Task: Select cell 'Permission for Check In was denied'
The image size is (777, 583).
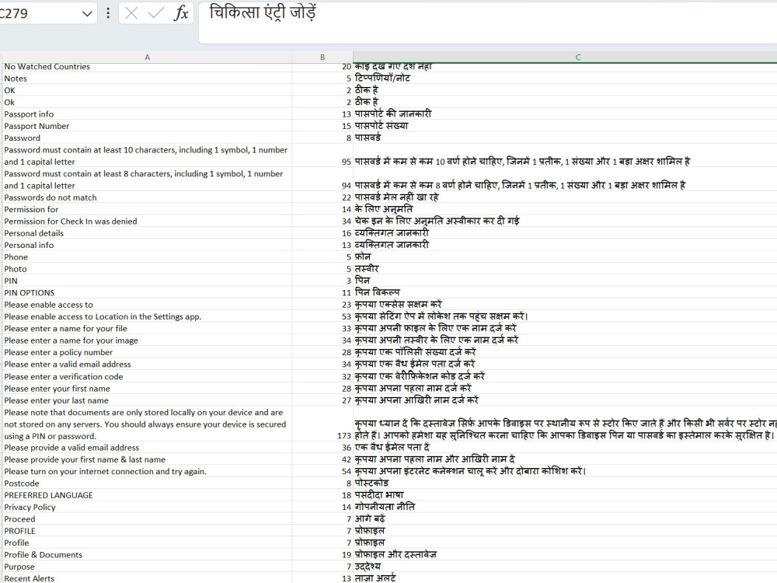Action: coord(147,221)
